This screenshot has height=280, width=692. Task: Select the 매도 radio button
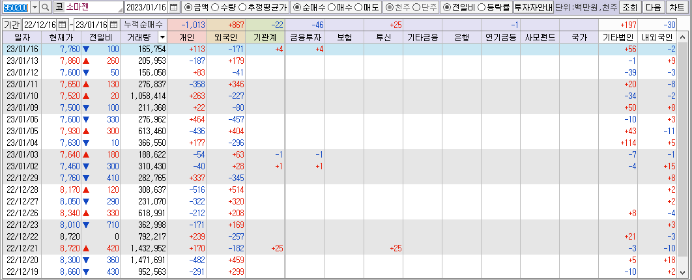tap(358, 7)
